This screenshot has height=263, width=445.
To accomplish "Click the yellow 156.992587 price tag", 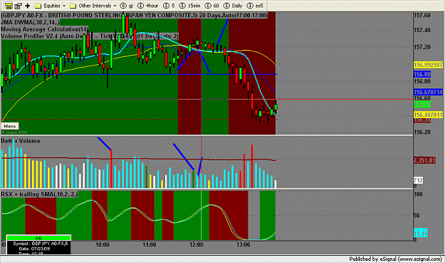I will pos(428,65).
